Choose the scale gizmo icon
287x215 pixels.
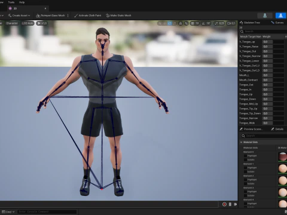tap(175, 23)
